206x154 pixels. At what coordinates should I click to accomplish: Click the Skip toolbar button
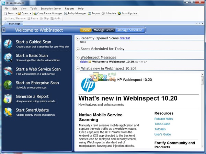(44, 18)
